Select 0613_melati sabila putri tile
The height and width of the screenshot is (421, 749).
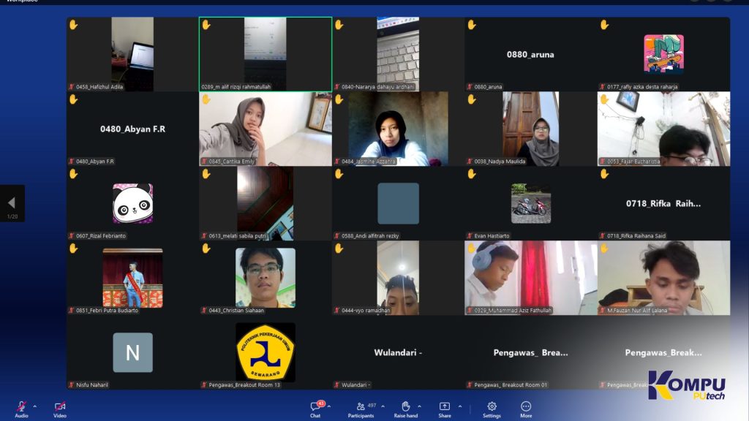click(266, 203)
